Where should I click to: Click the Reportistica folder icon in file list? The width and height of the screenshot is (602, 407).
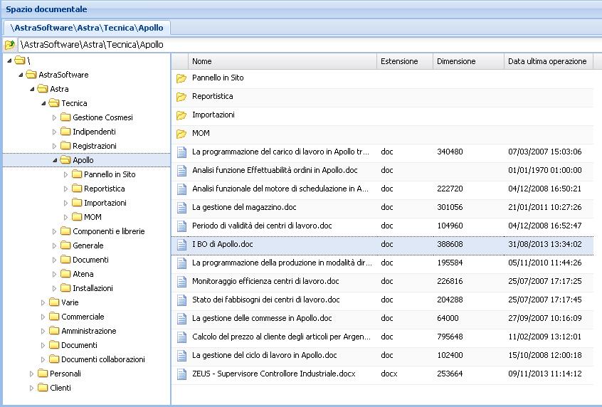tap(181, 97)
